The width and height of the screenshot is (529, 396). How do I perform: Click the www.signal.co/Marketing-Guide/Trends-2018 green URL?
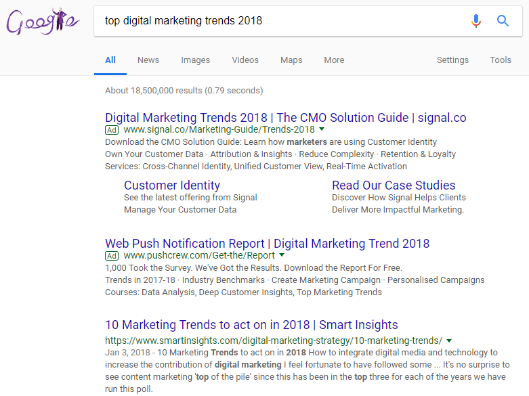click(x=219, y=129)
